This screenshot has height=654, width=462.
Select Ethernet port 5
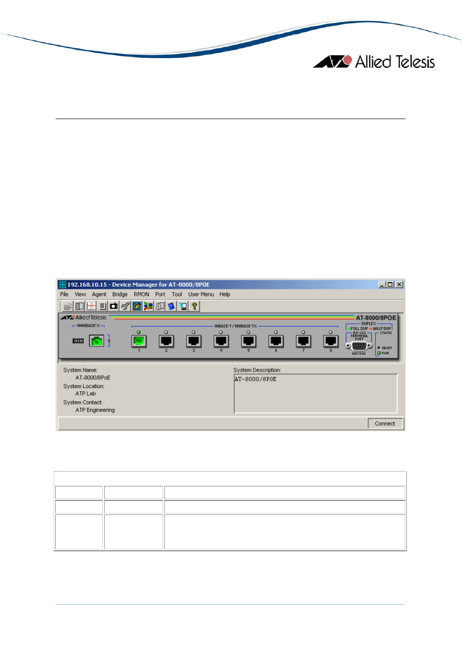[x=248, y=342]
